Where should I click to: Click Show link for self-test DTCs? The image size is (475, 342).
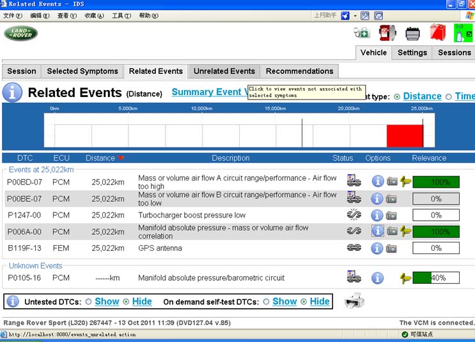284,301
